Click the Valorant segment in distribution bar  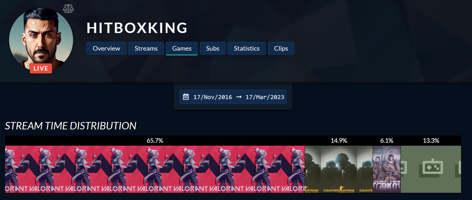pyautogui.click(x=155, y=169)
